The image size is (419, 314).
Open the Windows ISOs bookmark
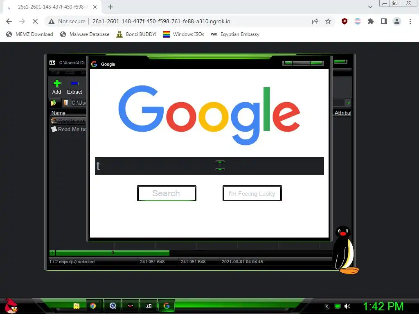[x=184, y=34]
